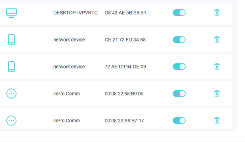Screen dimensions: 245x142
Task: Disable the DESKTOP-IVPVRTC toggle switch
Action: pos(179,13)
